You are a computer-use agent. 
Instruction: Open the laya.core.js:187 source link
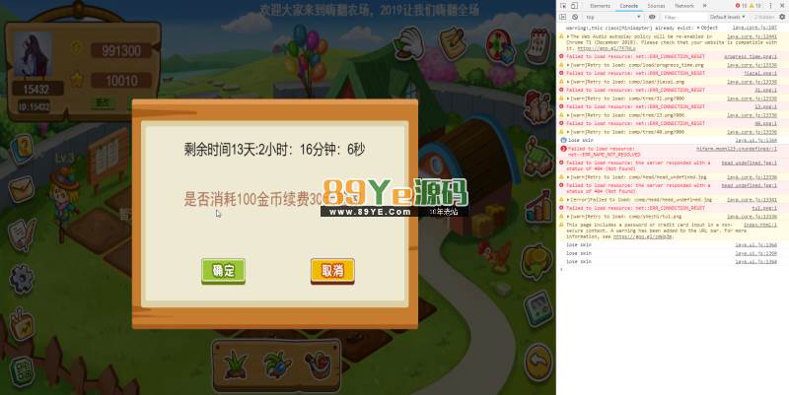pyautogui.click(x=754, y=28)
